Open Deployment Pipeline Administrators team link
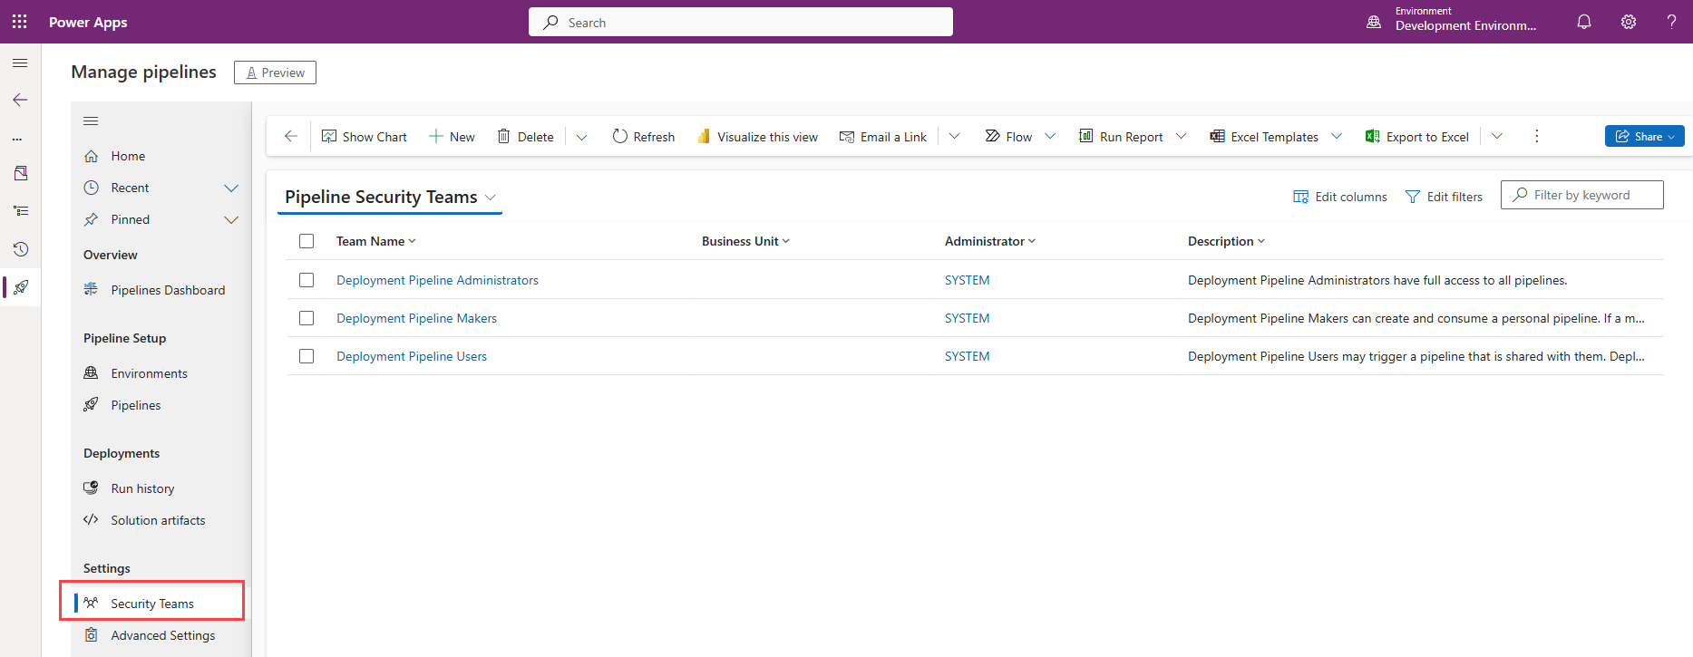The height and width of the screenshot is (657, 1693). [437, 280]
